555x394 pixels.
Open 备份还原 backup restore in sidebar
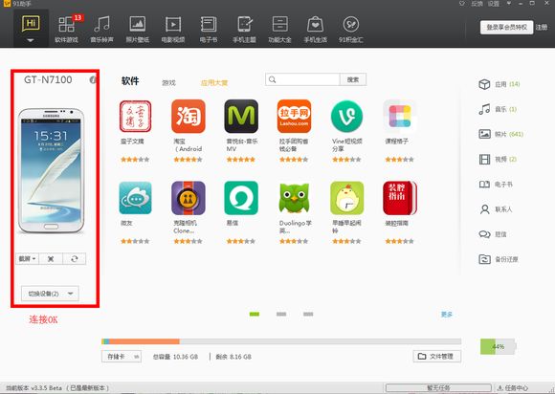pyautogui.click(x=499, y=259)
